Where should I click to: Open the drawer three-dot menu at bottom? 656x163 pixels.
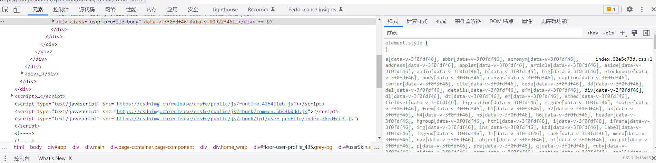tap(5, 158)
